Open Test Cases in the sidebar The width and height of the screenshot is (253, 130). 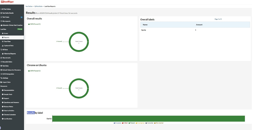(x=12, y=17)
